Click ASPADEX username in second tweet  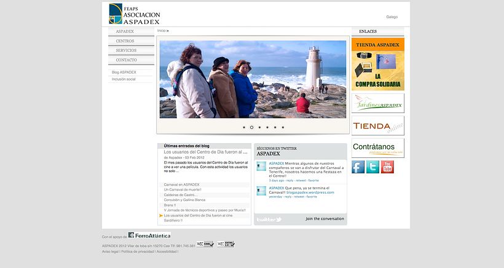pyautogui.click(x=277, y=188)
